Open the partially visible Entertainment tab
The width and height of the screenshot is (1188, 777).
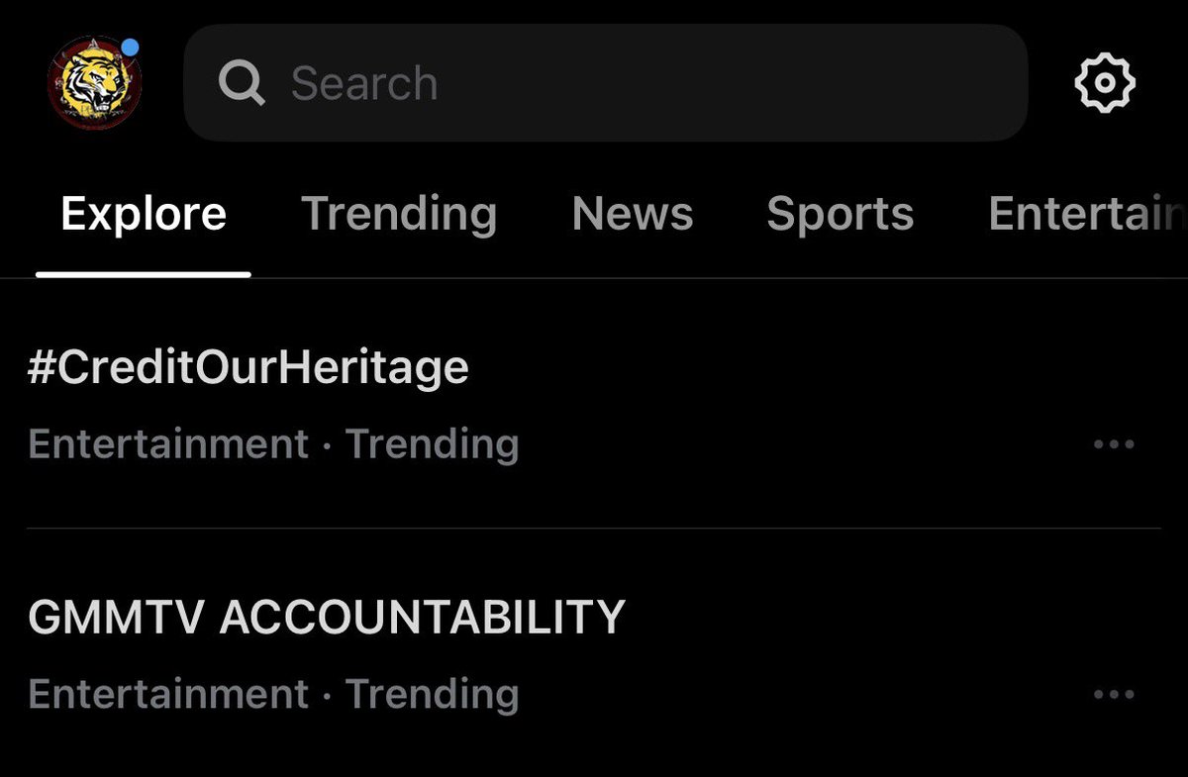1087,214
